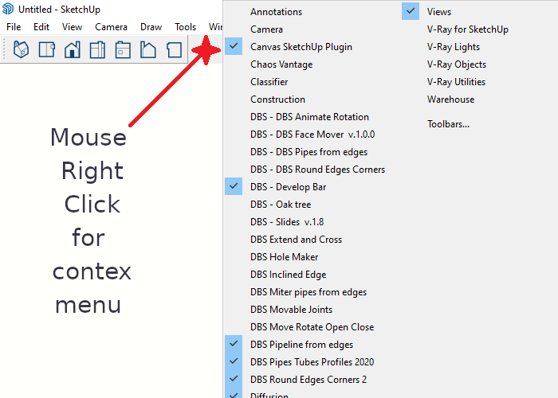Viewport: 558px width, 398px height.
Task: Select the Bottom view icon
Action: click(x=174, y=49)
